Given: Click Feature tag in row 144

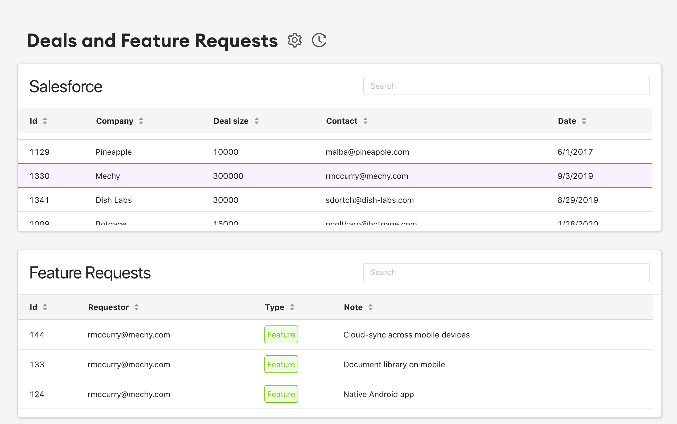Looking at the screenshot, I should coord(281,334).
